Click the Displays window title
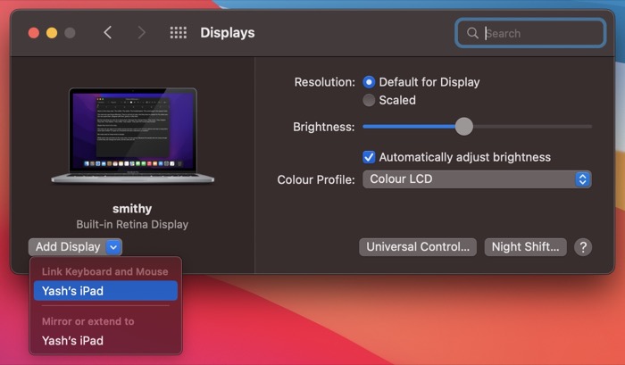625x365 pixels. (x=227, y=33)
